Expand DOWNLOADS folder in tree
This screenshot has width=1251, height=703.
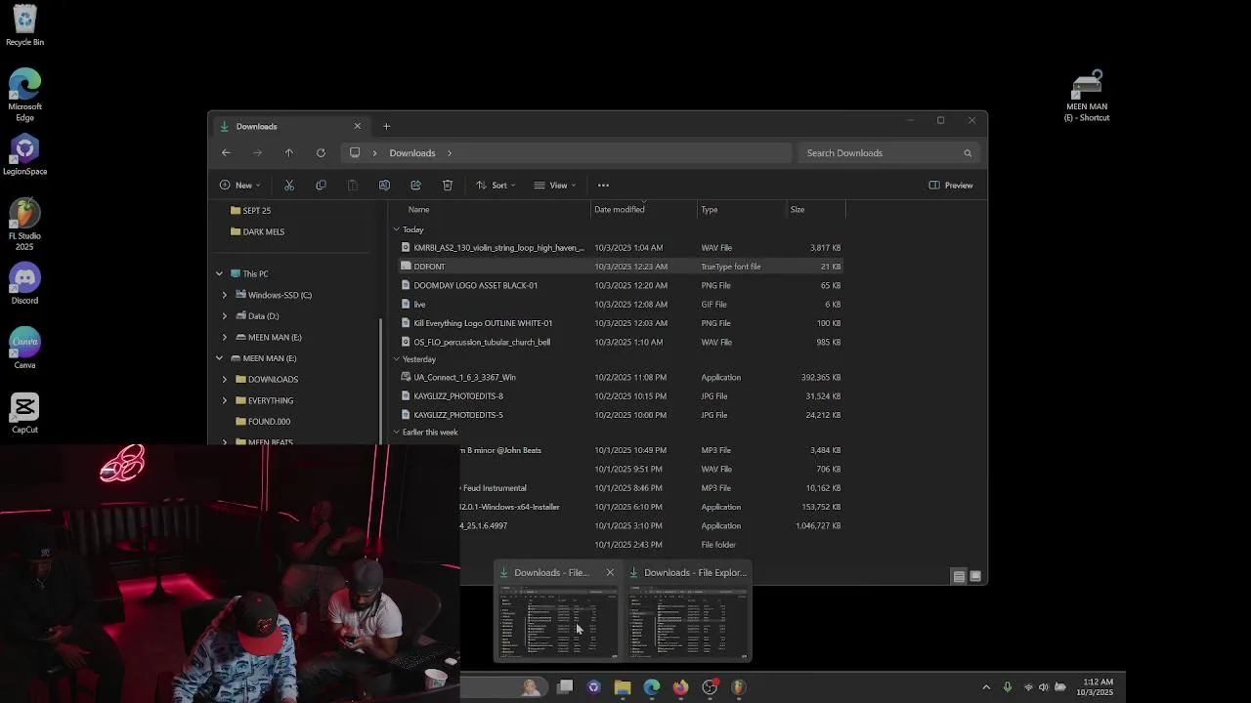click(225, 380)
